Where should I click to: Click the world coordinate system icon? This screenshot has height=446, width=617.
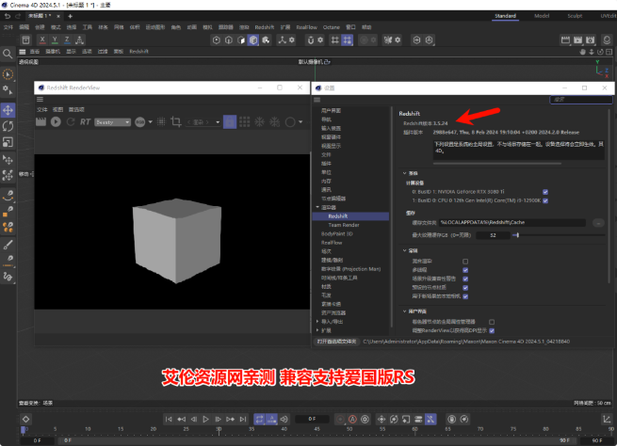coord(79,40)
